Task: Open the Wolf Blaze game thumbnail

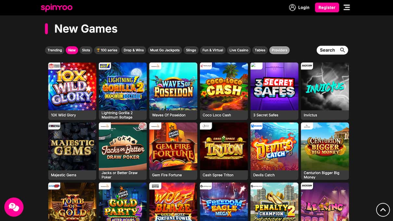Action: [x=173, y=202]
